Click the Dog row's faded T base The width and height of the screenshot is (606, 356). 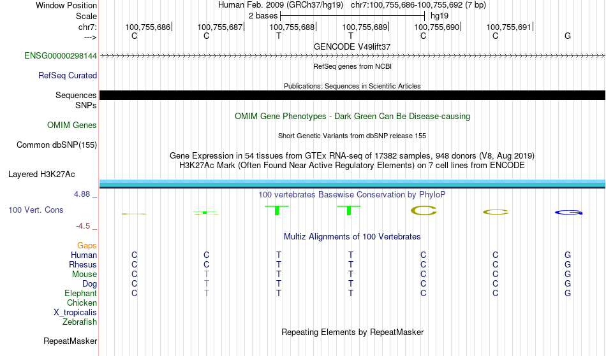tap(207, 284)
